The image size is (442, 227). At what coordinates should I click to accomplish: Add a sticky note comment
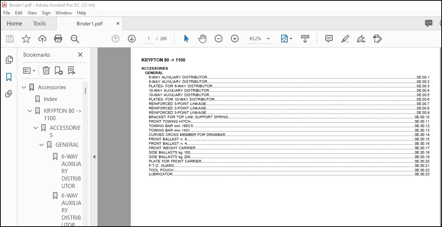[329, 39]
